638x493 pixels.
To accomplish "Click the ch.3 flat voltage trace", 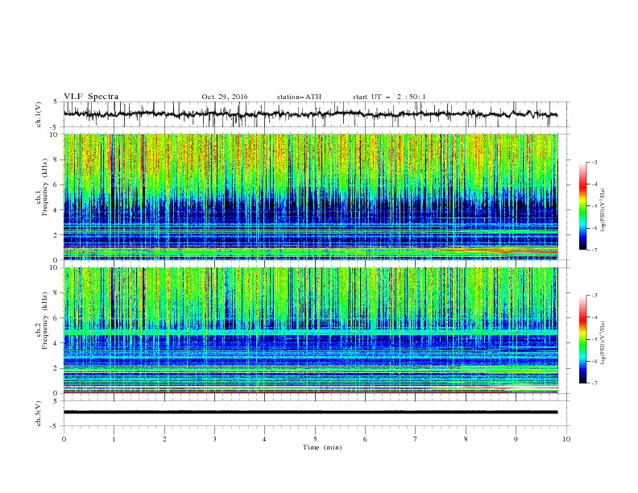I will (x=310, y=412).
